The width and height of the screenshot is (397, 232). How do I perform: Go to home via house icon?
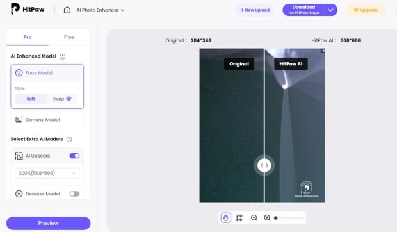(67, 10)
